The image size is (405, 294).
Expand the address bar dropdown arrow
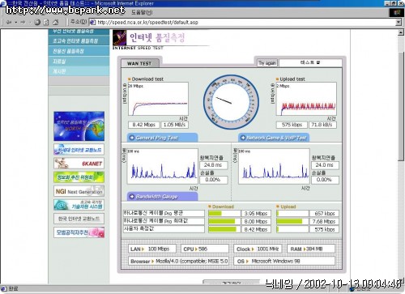(399, 22)
